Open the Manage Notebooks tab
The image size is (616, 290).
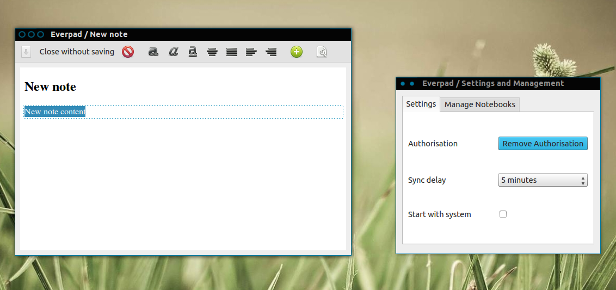[479, 104]
